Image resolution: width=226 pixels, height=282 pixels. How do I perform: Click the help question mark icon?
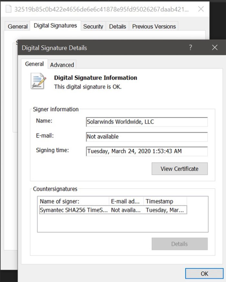(x=190, y=47)
